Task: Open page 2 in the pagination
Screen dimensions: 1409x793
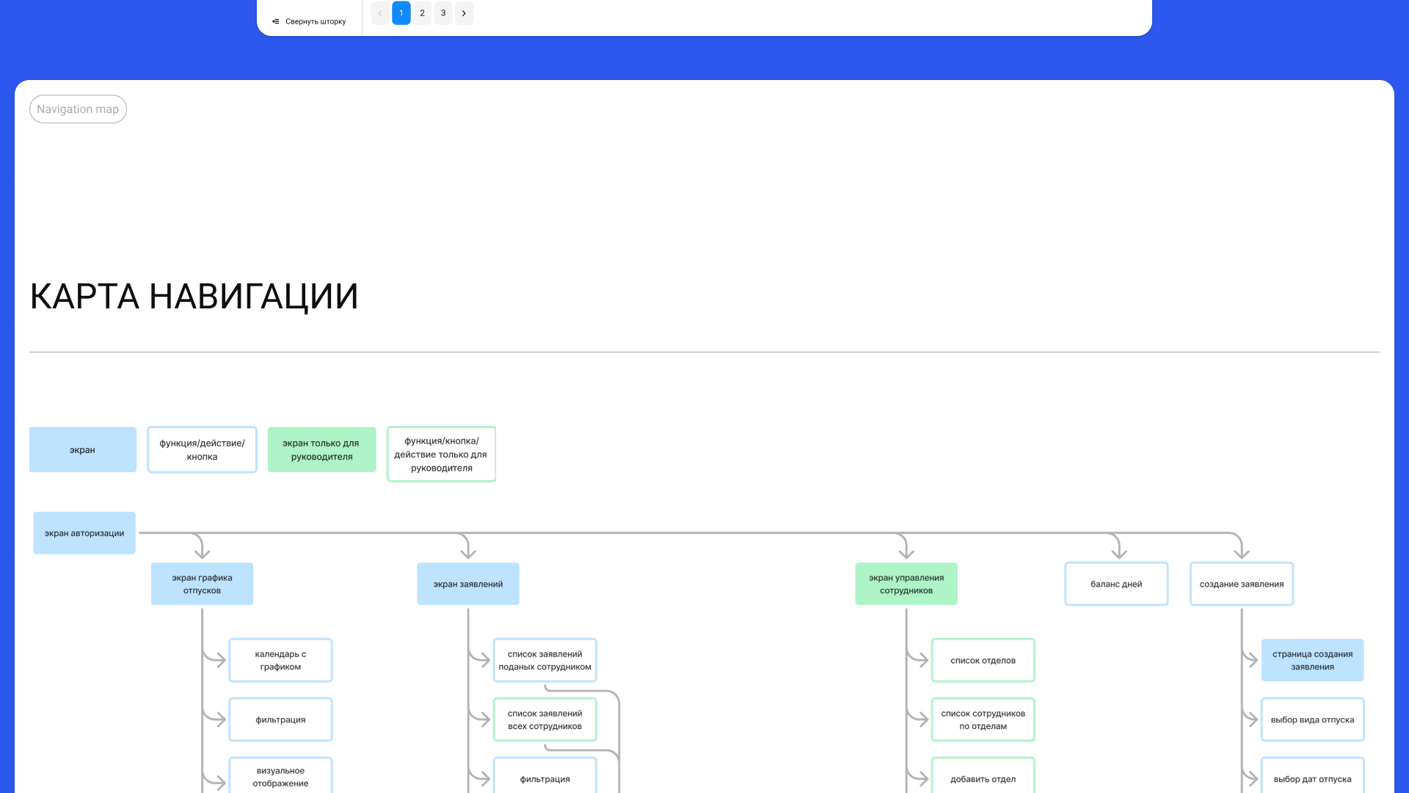Action: tap(422, 13)
